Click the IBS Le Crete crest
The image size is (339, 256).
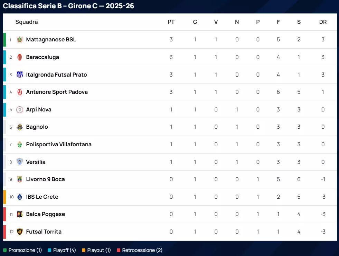20,197
